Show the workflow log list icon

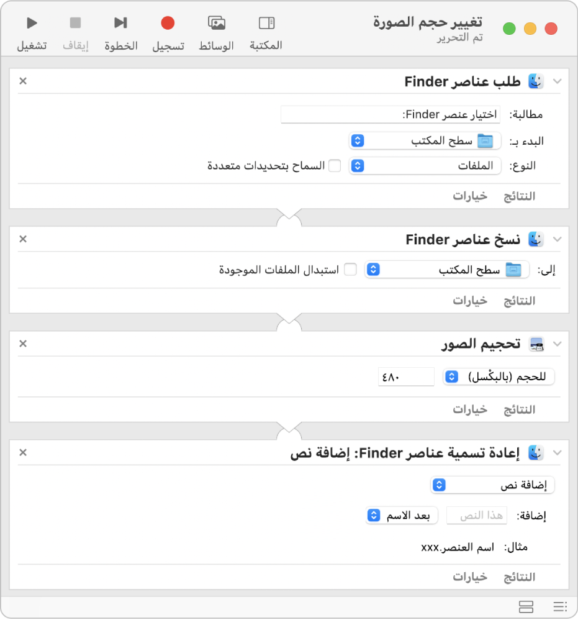click(x=560, y=606)
